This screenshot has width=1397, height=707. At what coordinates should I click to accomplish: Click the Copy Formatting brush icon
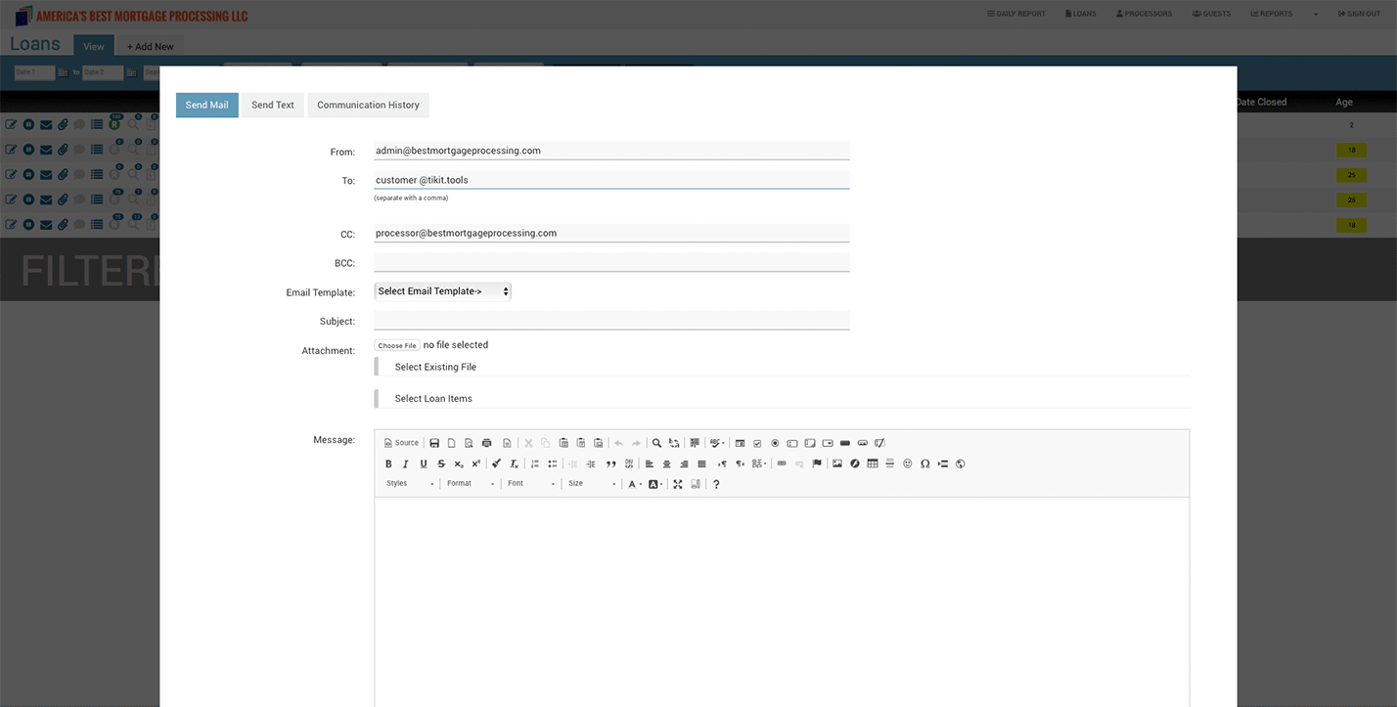pyautogui.click(x=496, y=464)
